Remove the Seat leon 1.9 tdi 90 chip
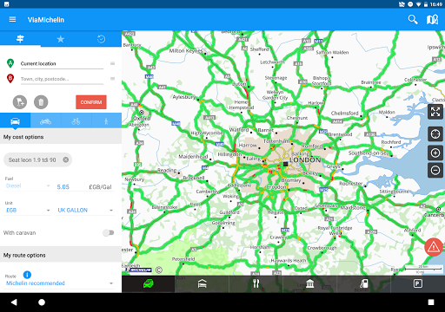 (x=66, y=159)
